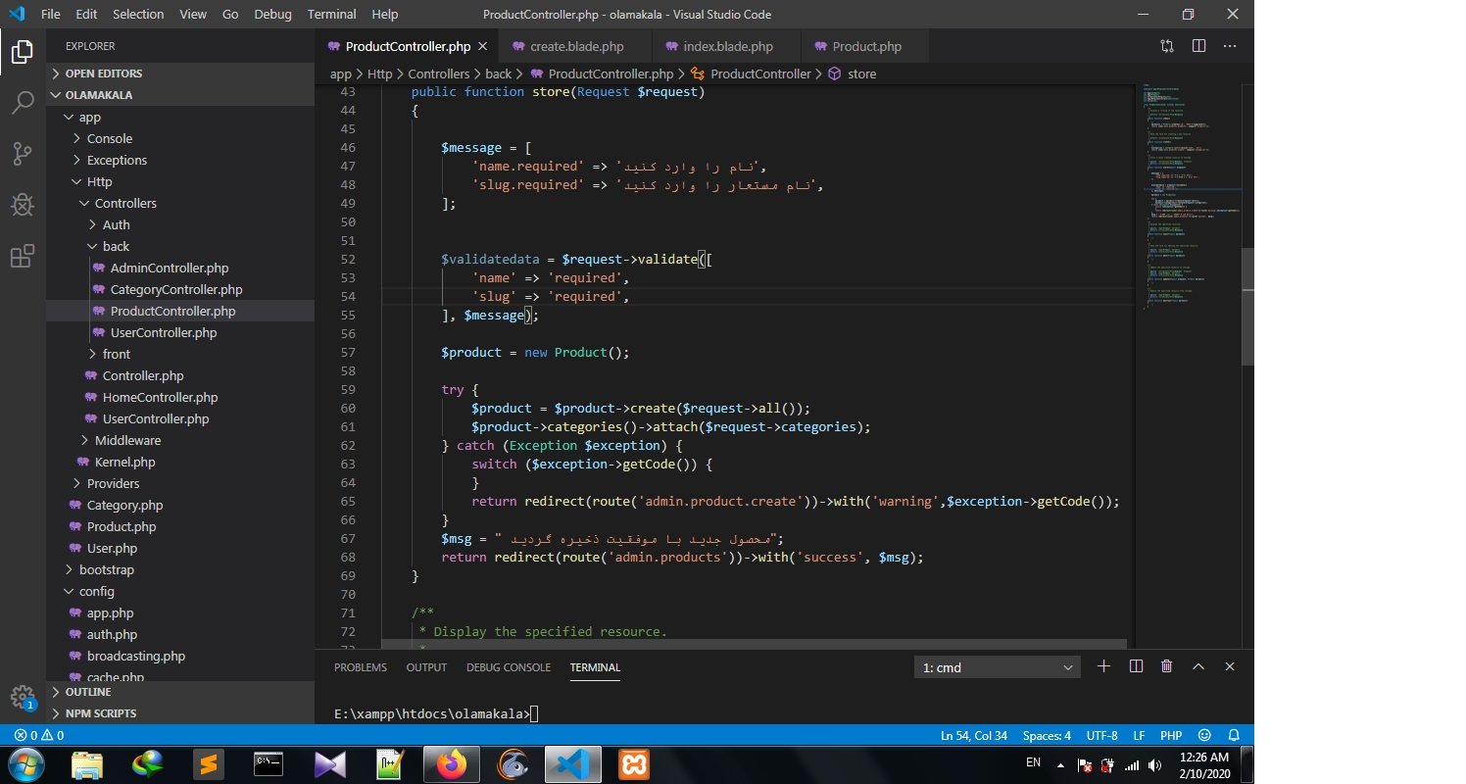
Task: Expand the NPM Scripts section
Action: click(180, 713)
